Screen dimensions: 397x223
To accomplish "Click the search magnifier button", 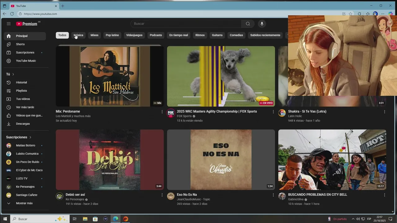I will pos(248,24).
